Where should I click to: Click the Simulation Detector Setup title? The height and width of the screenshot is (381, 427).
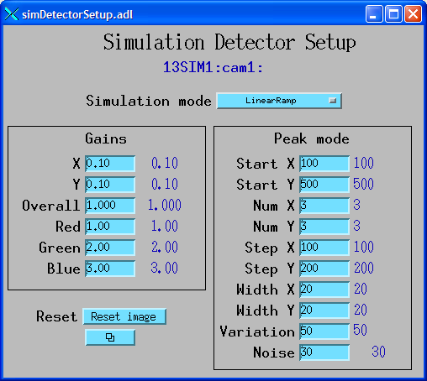click(229, 43)
